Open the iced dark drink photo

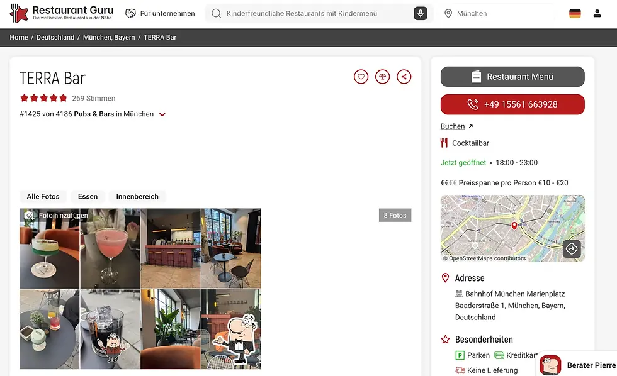pyautogui.click(x=110, y=329)
